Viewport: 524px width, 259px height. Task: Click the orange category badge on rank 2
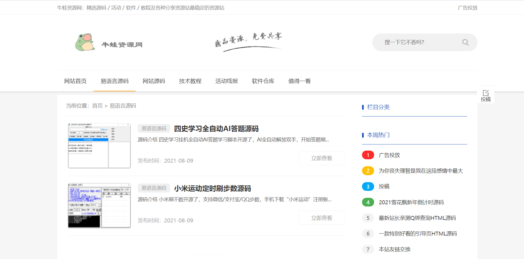coord(368,171)
